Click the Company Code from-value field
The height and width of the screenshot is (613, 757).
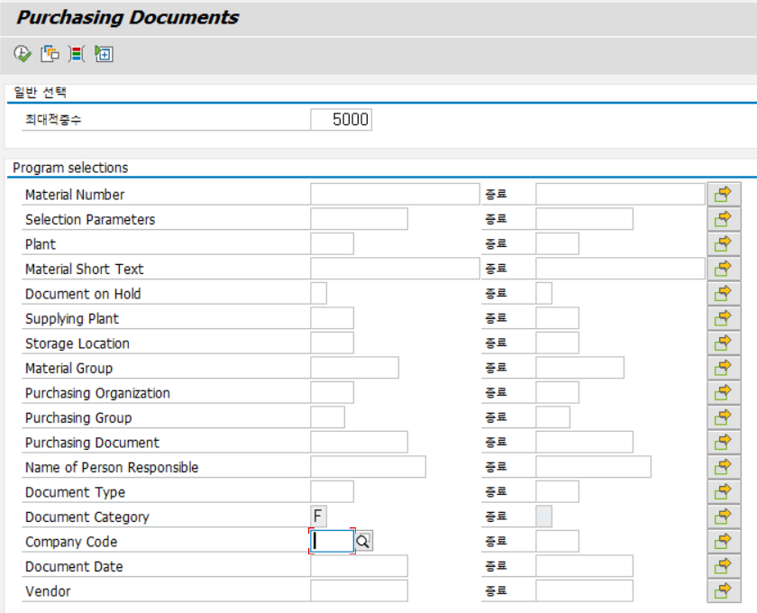(x=332, y=542)
